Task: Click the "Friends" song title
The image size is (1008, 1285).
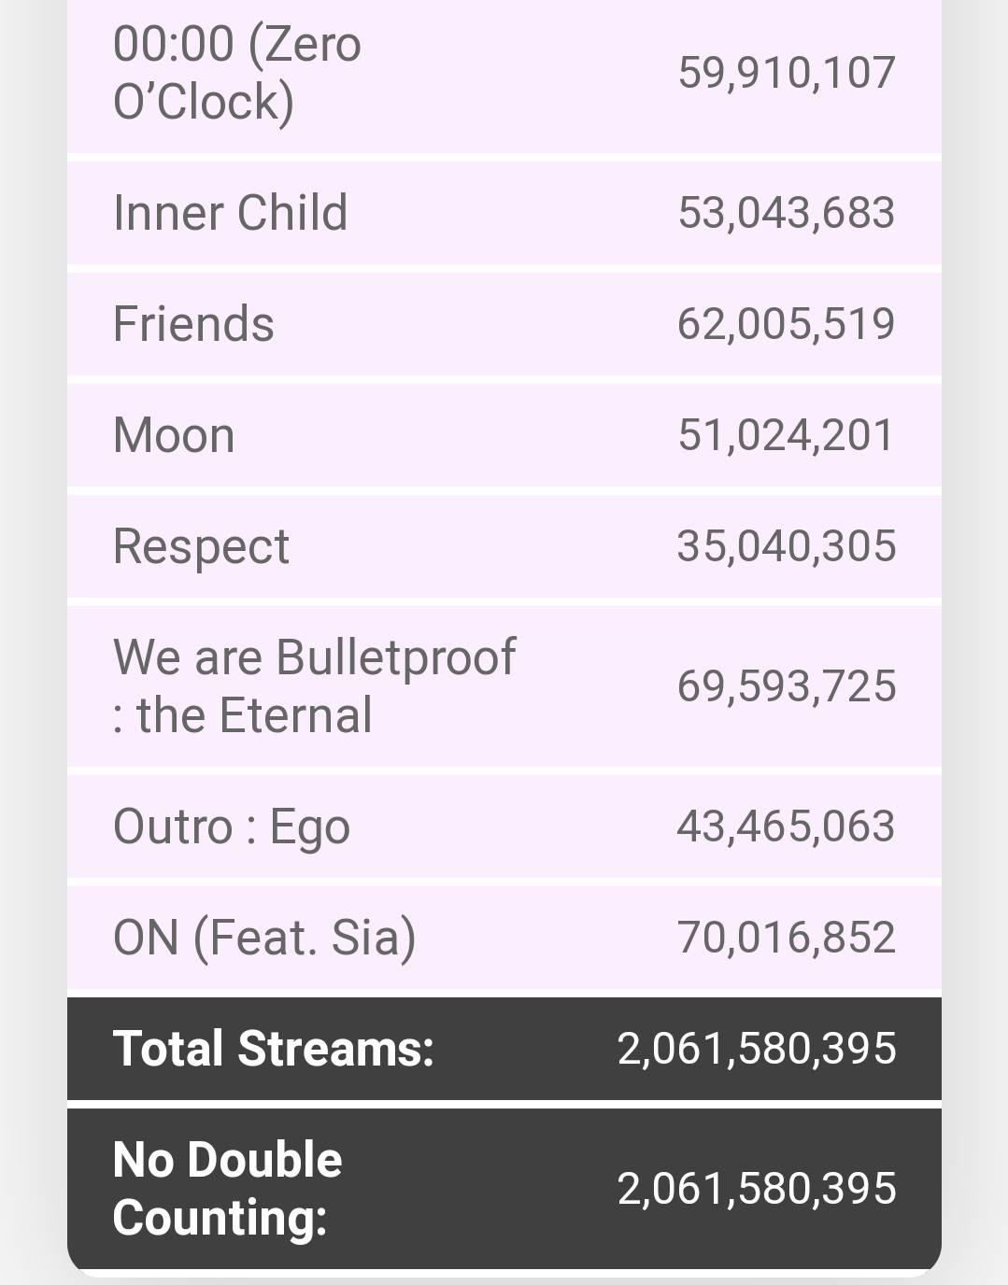Action: pyautogui.click(x=193, y=324)
